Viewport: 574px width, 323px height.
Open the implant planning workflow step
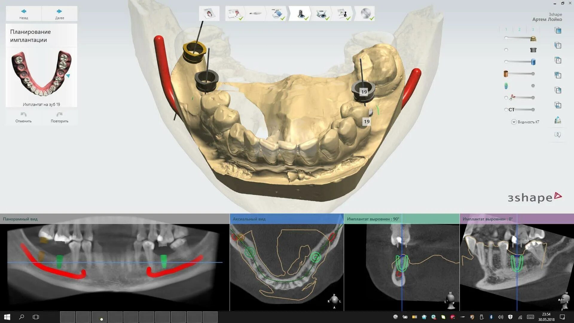tap(301, 13)
